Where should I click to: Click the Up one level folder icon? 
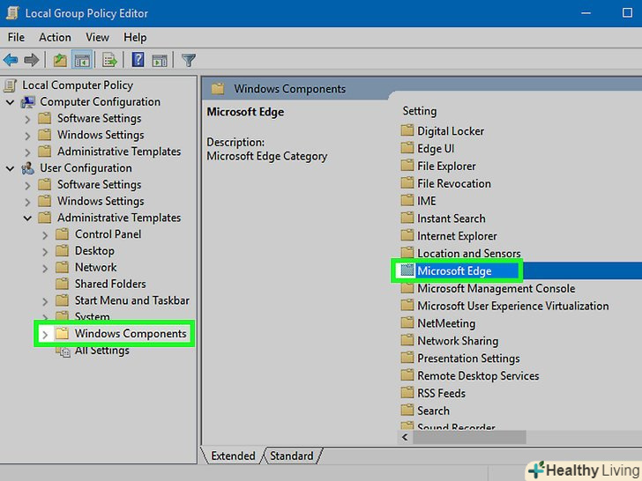point(60,61)
